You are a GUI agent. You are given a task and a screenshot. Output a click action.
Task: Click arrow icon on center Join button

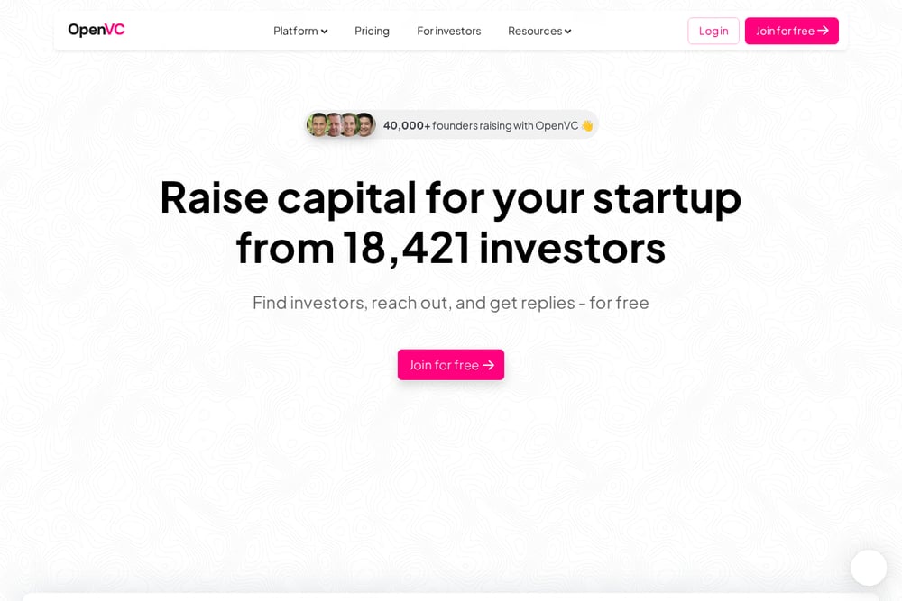[x=488, y=366]
